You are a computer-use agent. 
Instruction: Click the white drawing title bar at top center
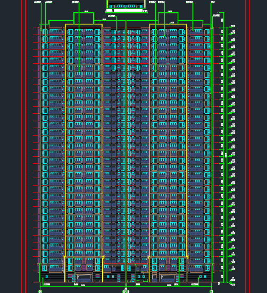[x=128, y=11]
